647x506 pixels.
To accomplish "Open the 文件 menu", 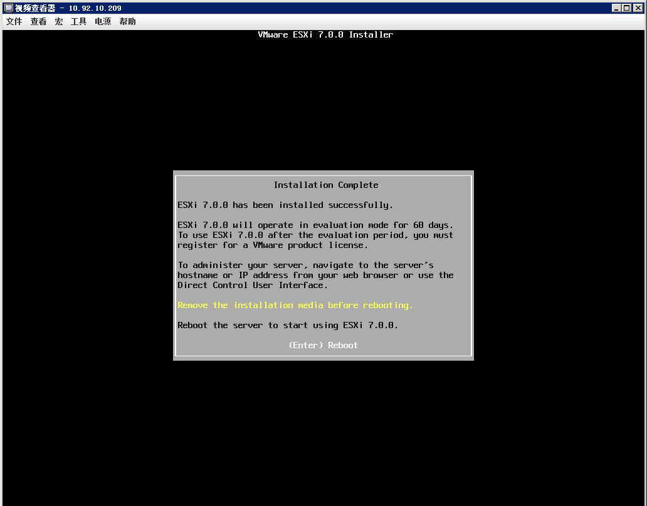I will pos(14,21).
